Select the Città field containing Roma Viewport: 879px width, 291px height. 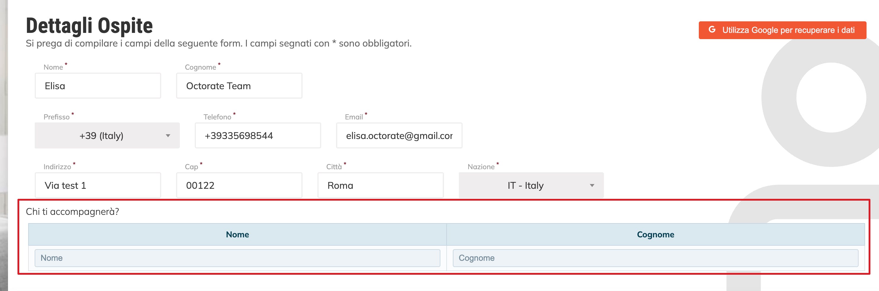380,186
